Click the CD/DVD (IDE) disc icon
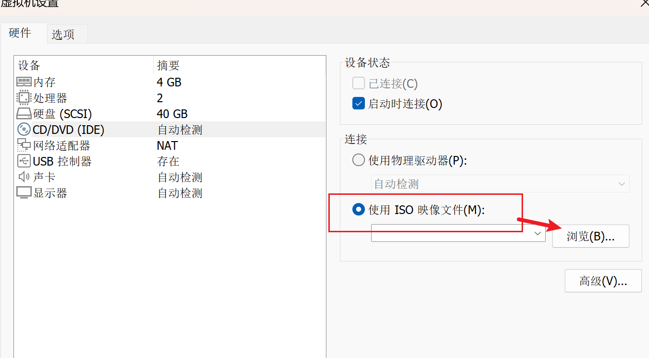Image resolution: width=649 pixels, height=358 pixels. (x=24, y=130)
